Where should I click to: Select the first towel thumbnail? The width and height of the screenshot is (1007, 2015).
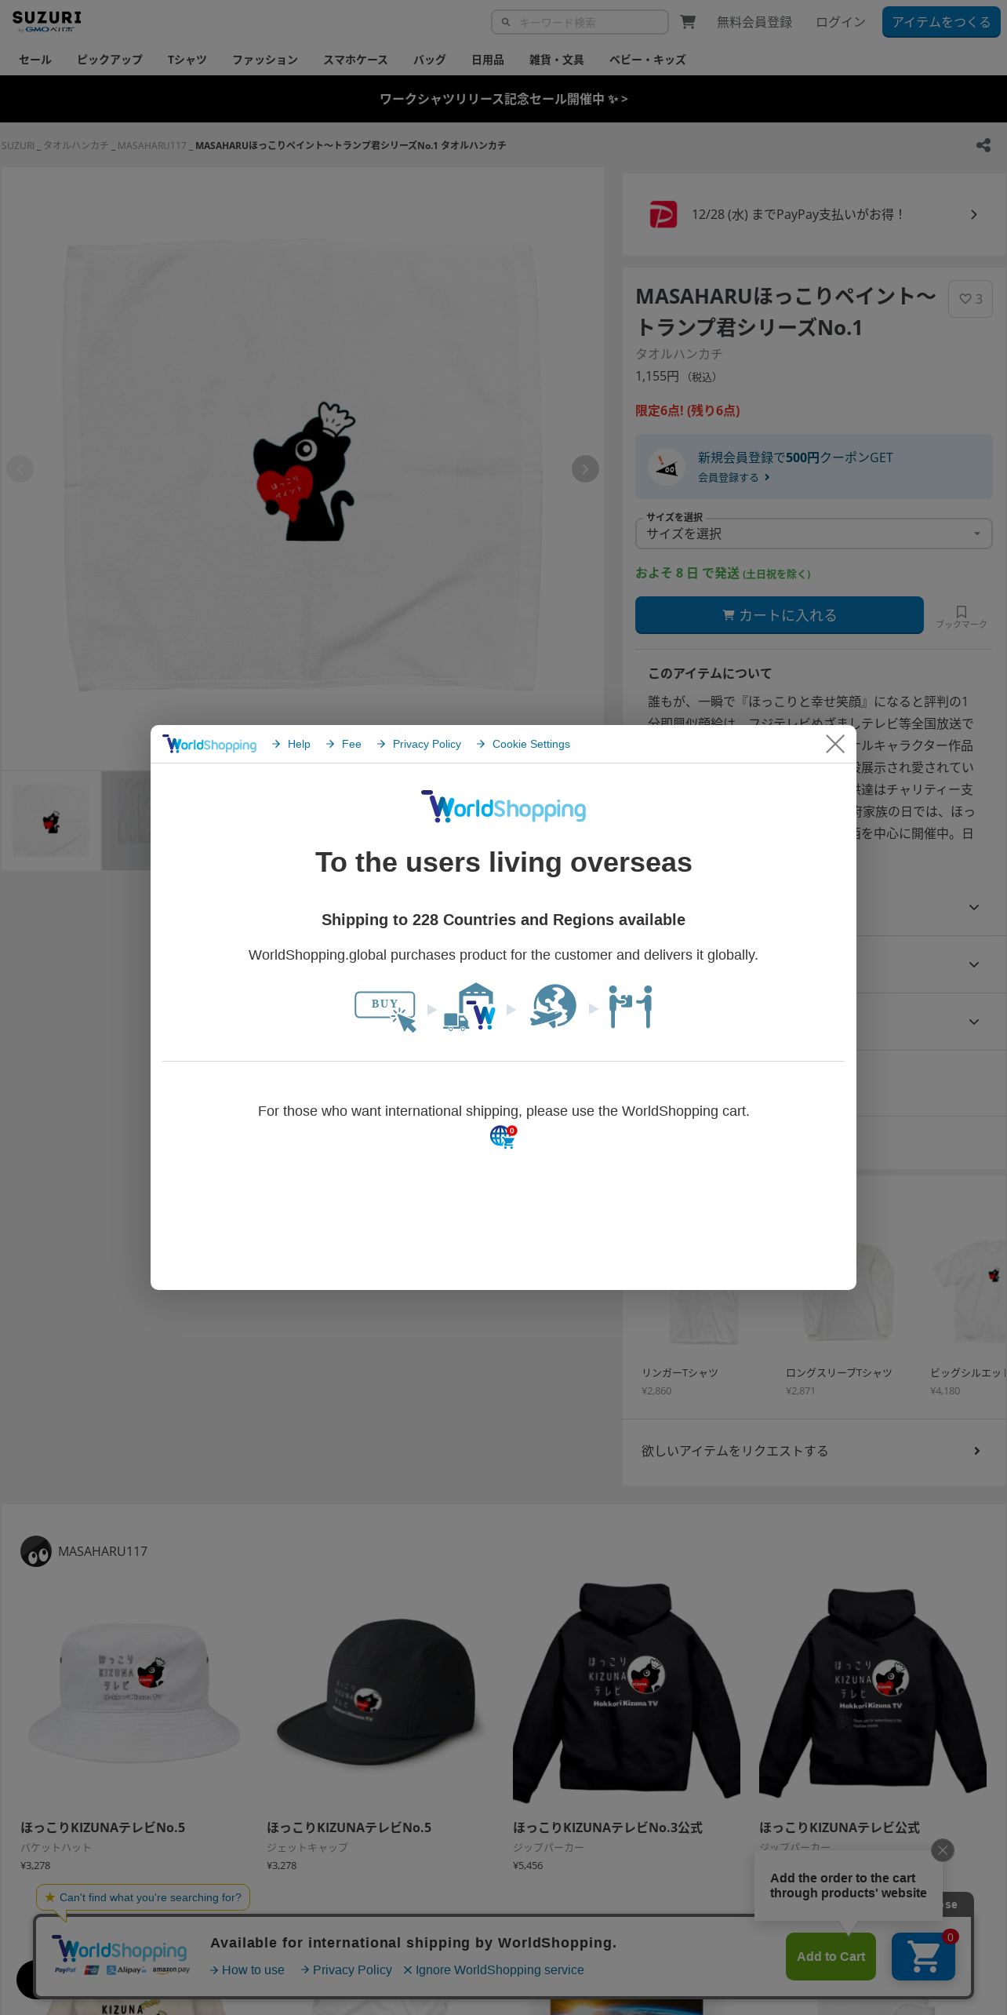[x=51, y=821]
